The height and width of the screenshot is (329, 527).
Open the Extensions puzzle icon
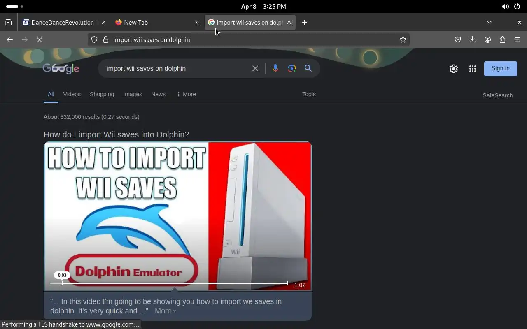(502, 40)
